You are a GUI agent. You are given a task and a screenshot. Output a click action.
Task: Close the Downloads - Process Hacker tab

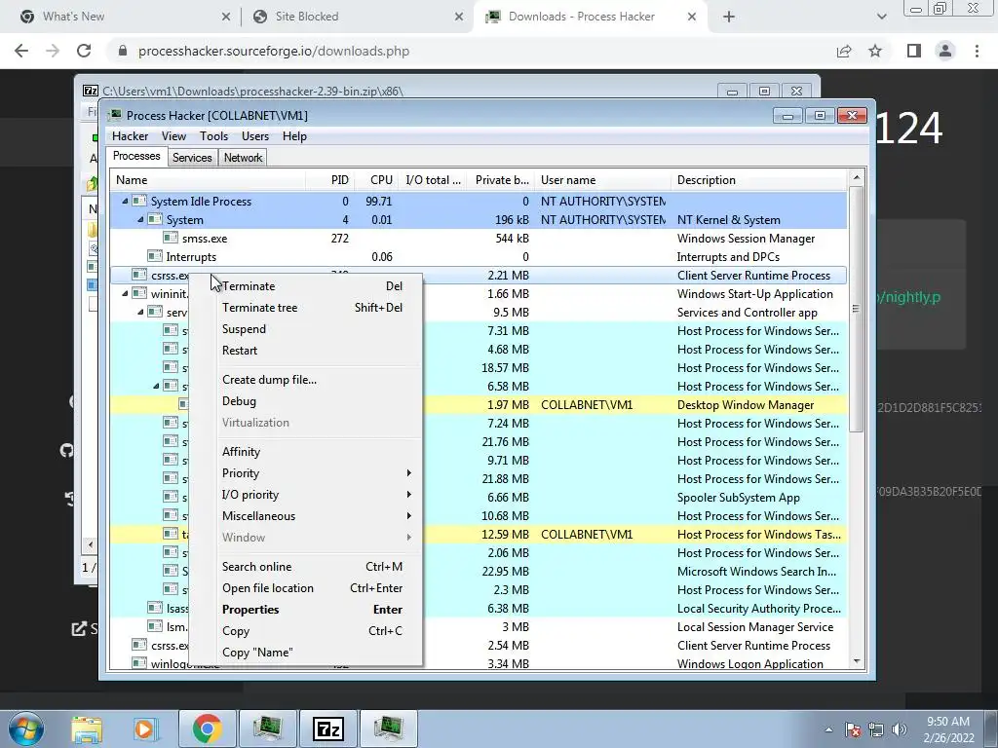tap(692, 18)
